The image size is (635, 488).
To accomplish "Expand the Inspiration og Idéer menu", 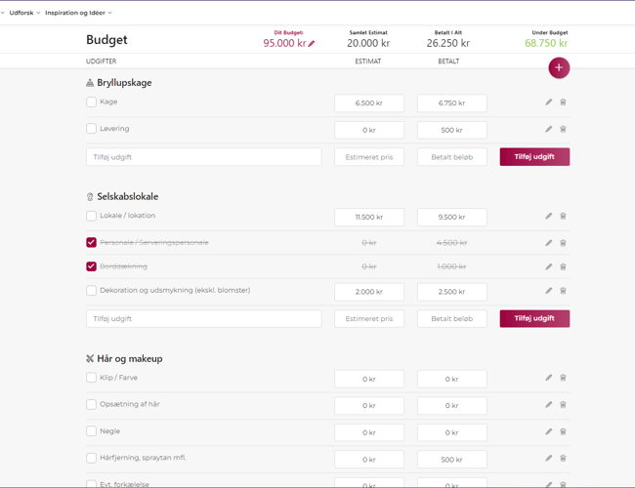I will click(x=78, y=13).
